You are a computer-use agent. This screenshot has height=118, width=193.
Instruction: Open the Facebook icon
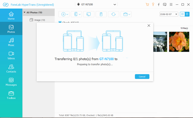point(159,4)
